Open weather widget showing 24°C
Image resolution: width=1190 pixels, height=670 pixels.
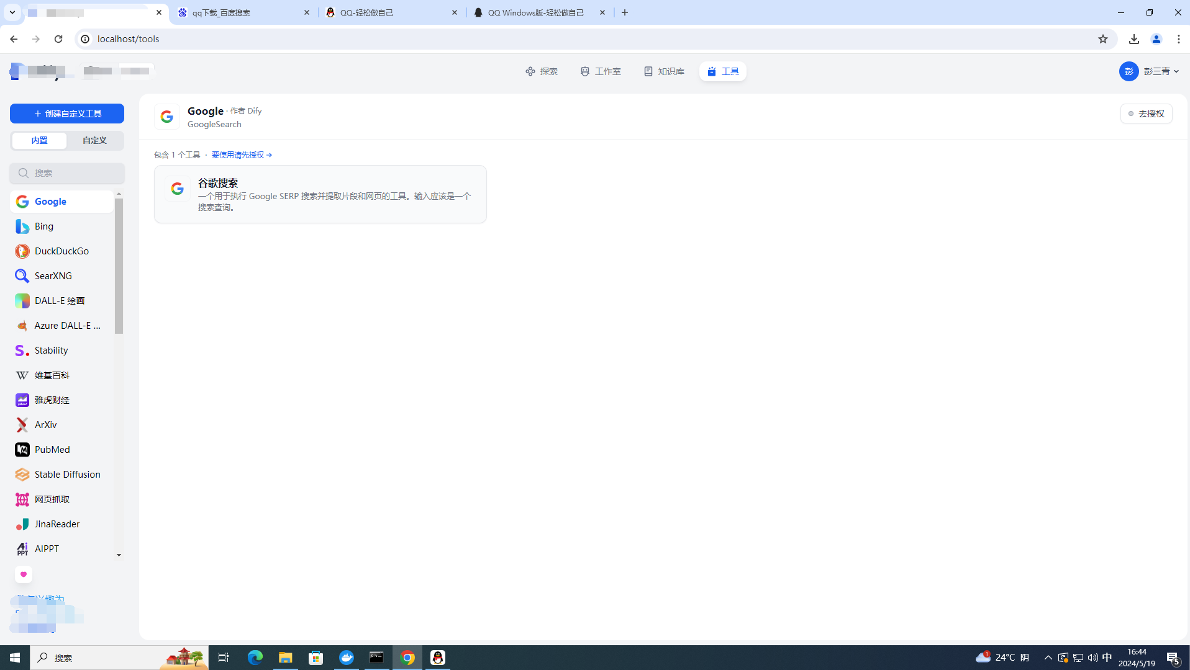(1002, 658)
